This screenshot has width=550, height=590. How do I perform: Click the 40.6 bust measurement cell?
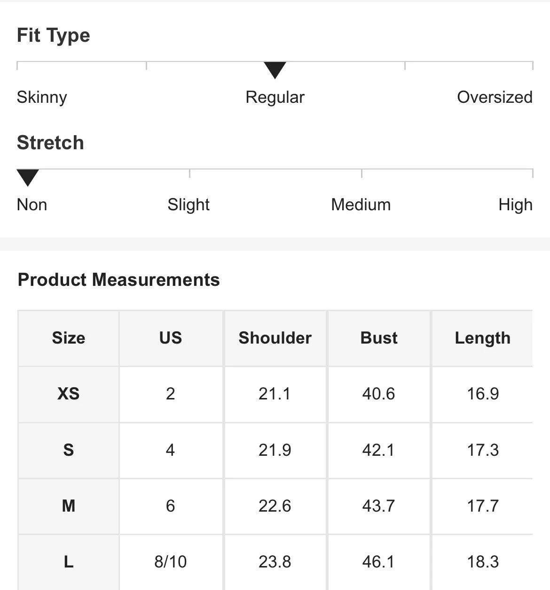tap(379, 394)
